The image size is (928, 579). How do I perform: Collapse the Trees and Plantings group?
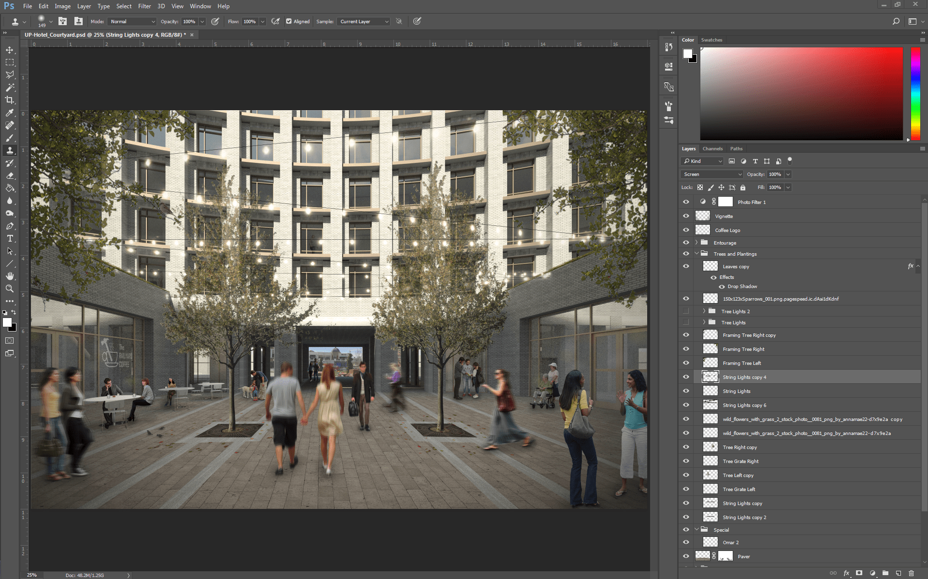(696, 254)
